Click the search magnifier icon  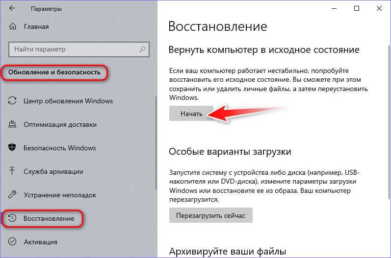click(x=142, y=49)
